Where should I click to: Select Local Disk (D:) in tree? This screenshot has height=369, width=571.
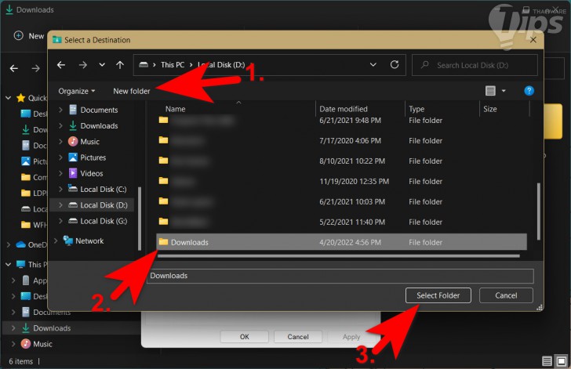point(104,205)
